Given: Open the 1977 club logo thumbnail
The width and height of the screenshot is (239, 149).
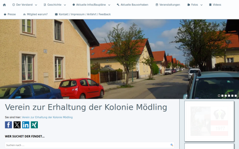Looking at the screenshot, I should 209,121.
